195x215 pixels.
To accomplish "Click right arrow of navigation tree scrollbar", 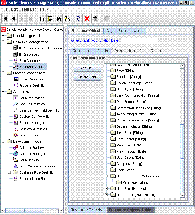I will coord(61,210).
